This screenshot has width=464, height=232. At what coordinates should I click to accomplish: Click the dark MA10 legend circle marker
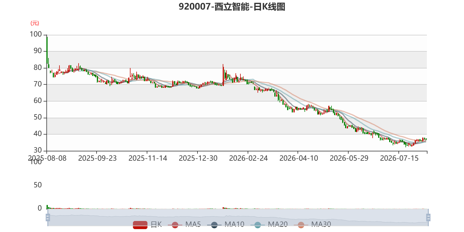tap(214, 225)
